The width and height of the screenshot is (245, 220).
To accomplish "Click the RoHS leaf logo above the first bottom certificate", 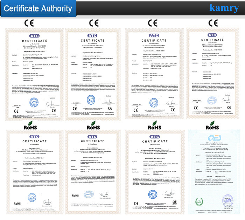I will [30, 125].
